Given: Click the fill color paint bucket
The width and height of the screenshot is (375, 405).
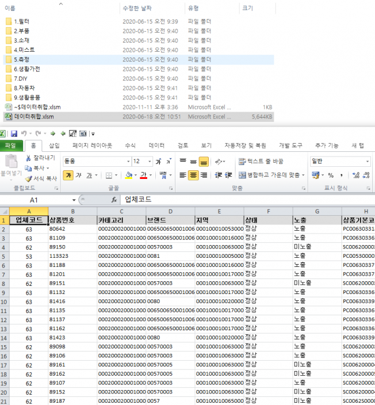Looking at the screenshot, I should [x=129, y=175].
